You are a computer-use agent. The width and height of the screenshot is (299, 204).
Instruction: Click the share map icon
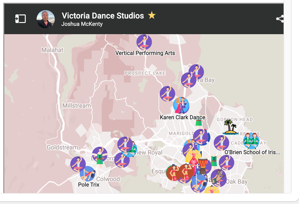[280, 19]
